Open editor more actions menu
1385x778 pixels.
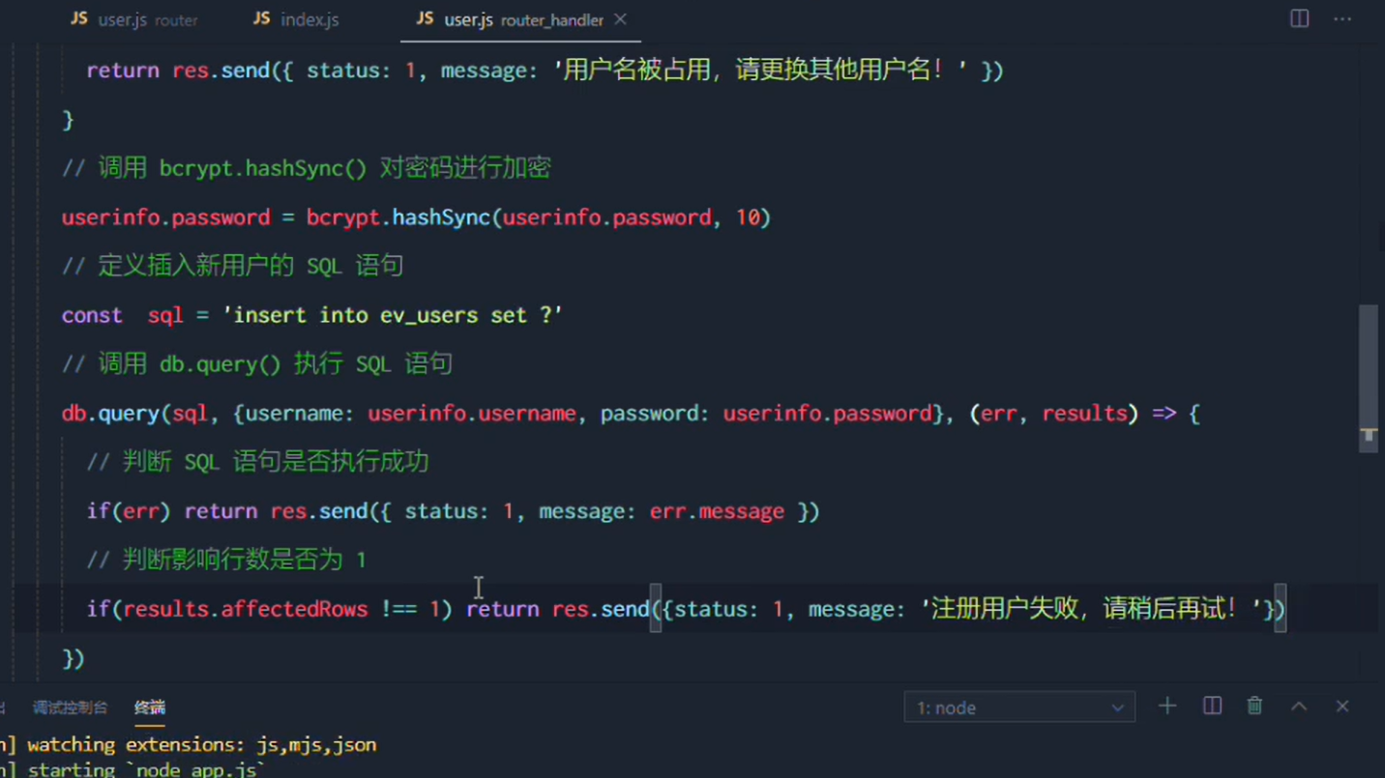tap(1342, 19)
